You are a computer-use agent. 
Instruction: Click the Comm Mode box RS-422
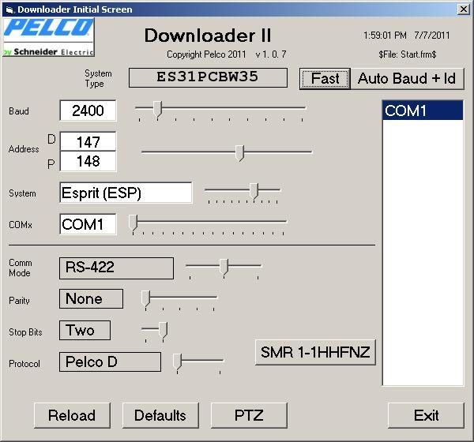[x=116, y=268]
